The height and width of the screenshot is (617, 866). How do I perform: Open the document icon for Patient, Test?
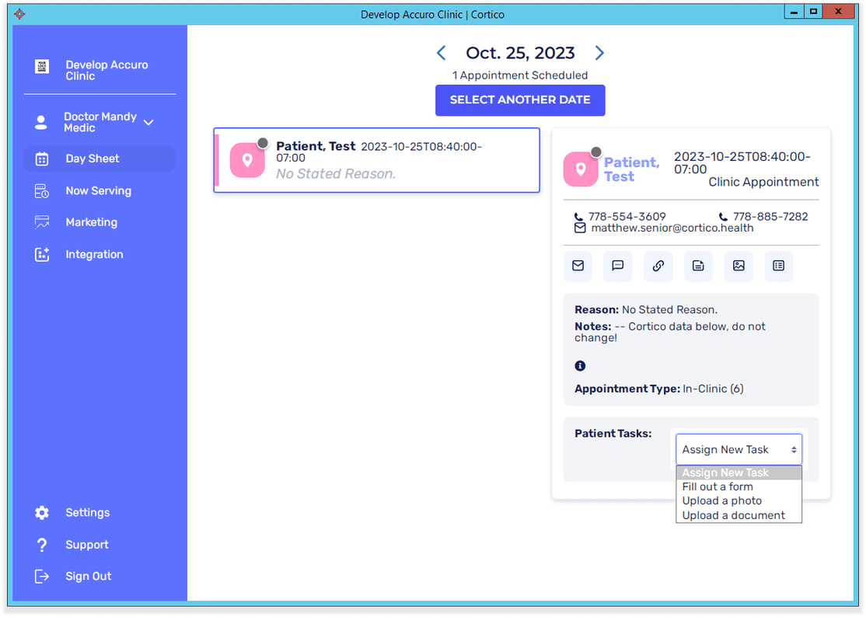point(698,266)
